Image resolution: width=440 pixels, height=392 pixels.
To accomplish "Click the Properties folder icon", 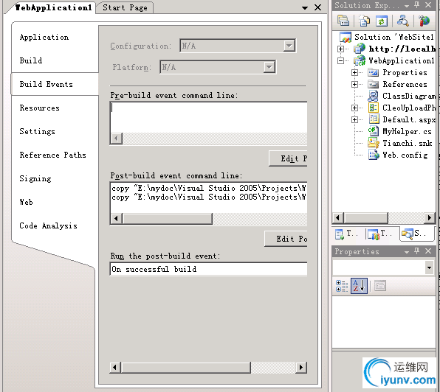I will coord(374,72).
